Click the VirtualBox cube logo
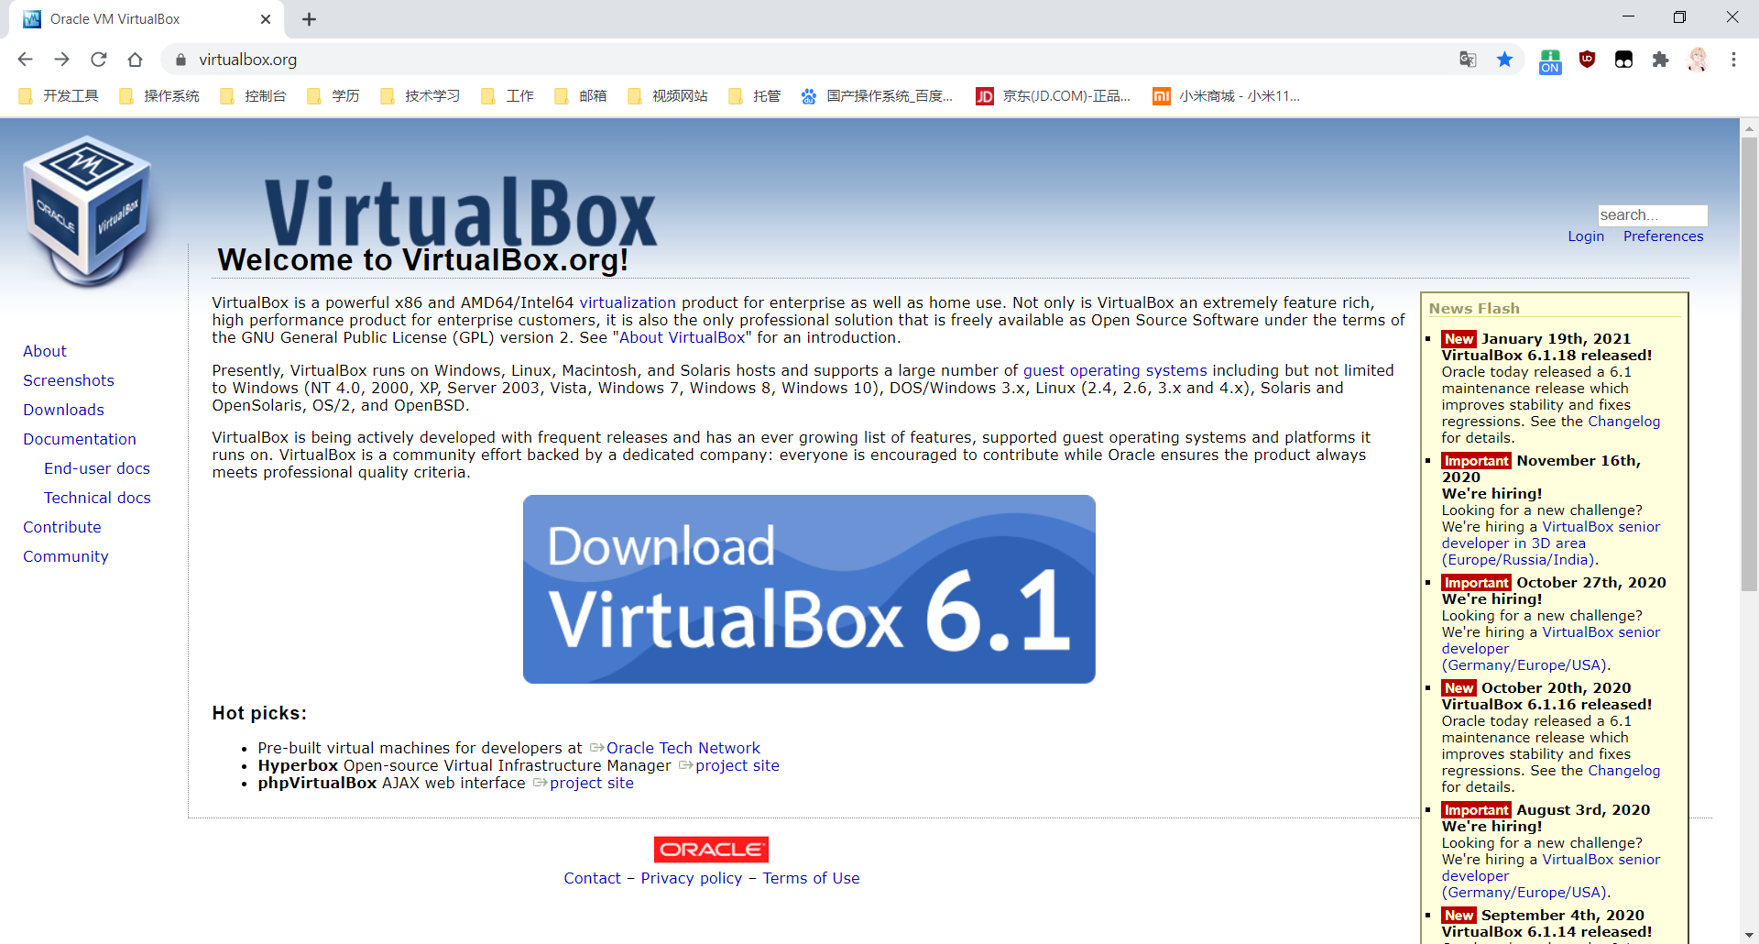The image size is (1759, 944). [88, 211]
